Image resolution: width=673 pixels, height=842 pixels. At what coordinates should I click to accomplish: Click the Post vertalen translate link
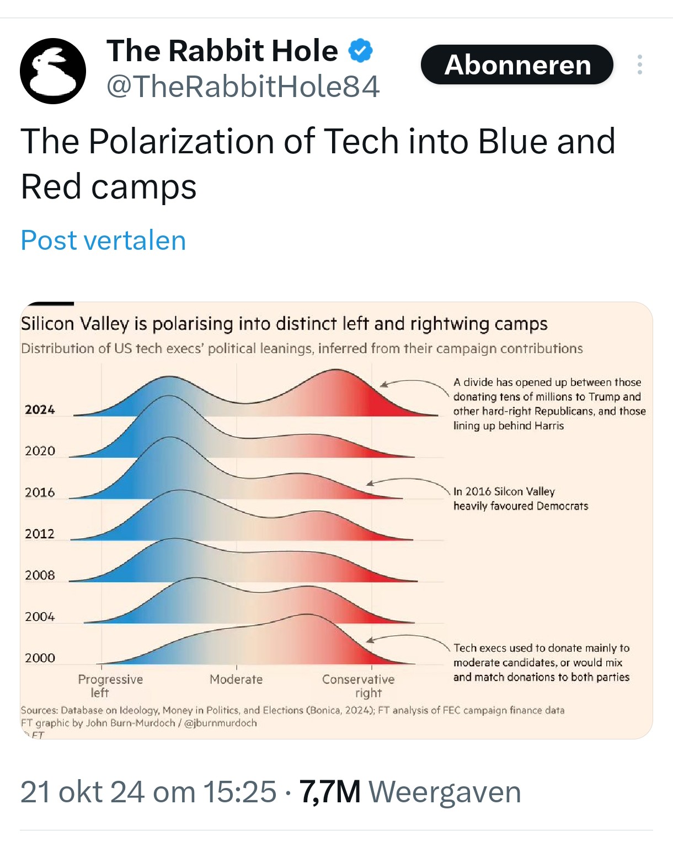tap(103, 240)
